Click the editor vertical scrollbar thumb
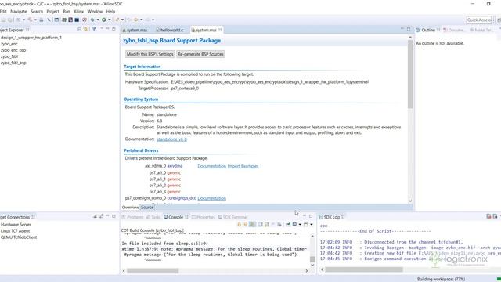The image size is (501, 282). pyautogui.click(x=410, y=74)
